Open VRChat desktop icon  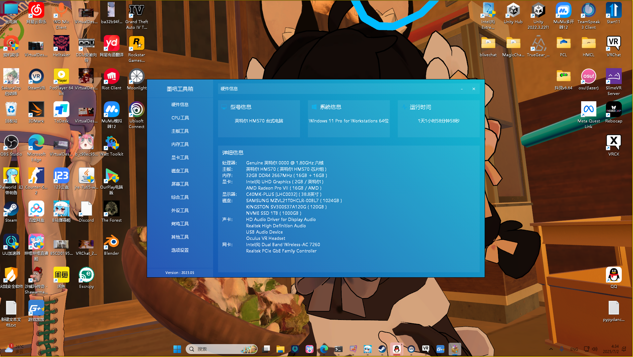click(x=614, y=46)
